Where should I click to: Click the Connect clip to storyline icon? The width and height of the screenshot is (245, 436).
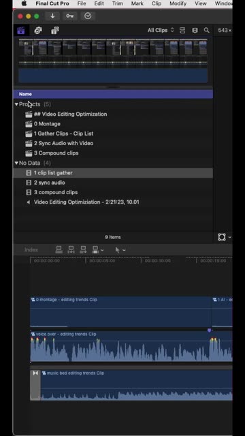pos(59,250)
